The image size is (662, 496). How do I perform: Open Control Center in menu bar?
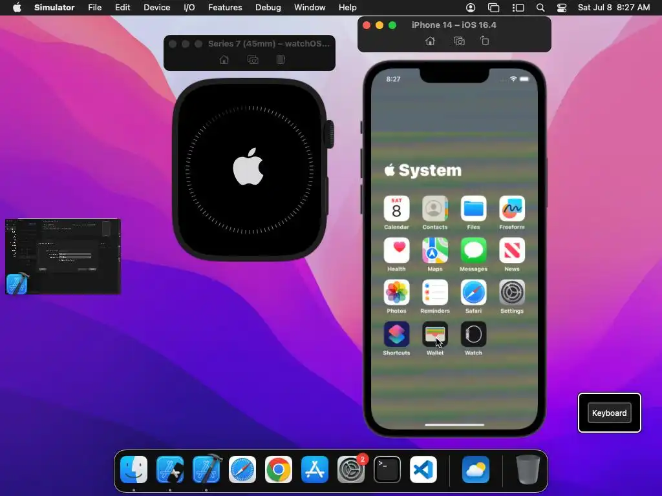562,8
